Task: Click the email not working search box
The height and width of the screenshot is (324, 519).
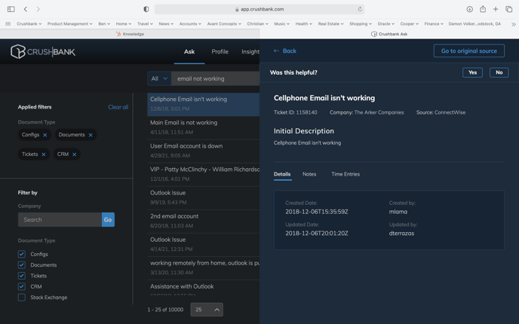Action: pos(216,78)
